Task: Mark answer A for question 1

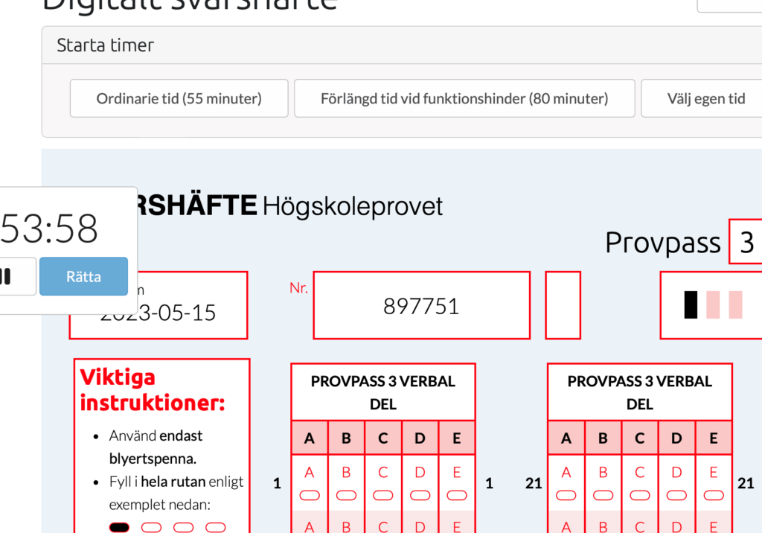Action: [x=310, y=496]
